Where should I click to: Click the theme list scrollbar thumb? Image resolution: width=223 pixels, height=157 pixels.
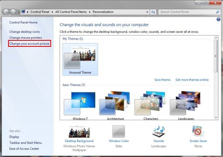coord(216,56)
